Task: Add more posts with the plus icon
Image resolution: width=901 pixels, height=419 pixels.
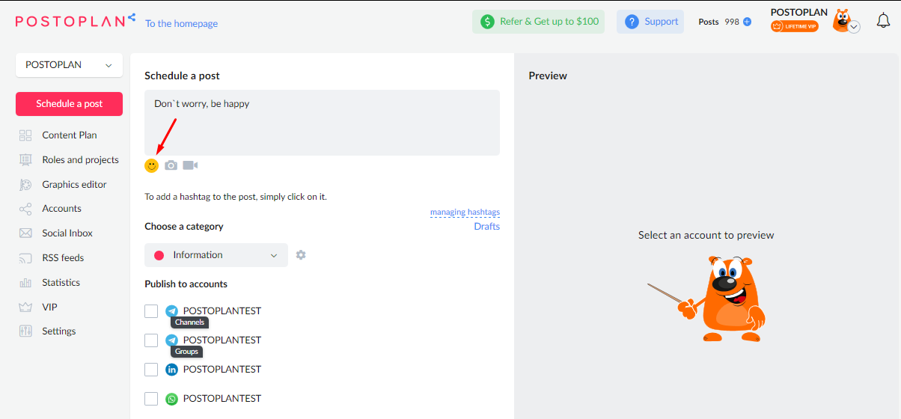Action: (x=747, y=22)
